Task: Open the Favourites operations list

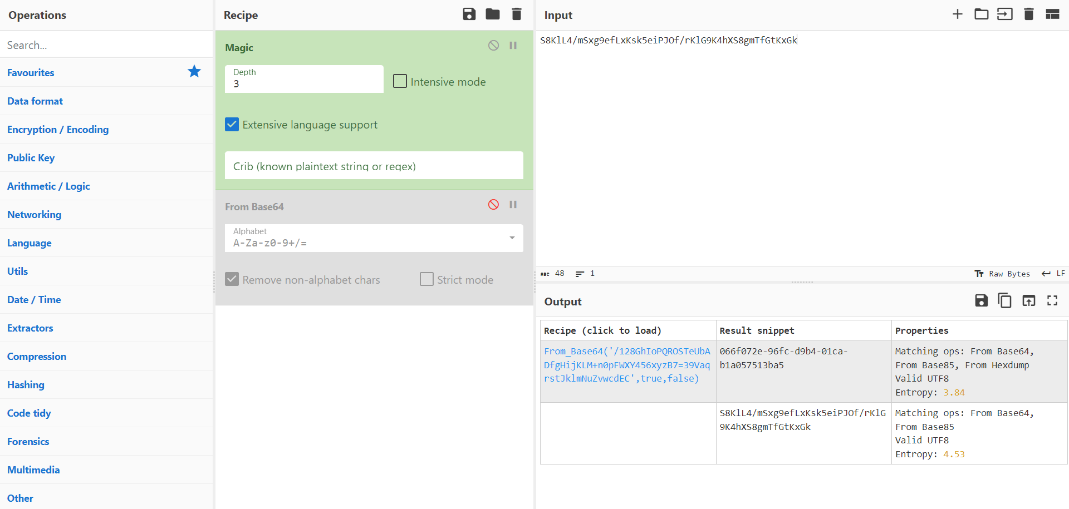Action: [x=31, y=73]
